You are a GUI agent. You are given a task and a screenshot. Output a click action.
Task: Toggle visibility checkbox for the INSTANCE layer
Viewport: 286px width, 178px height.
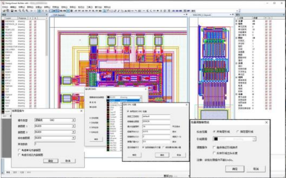click(x=31, y=21)
